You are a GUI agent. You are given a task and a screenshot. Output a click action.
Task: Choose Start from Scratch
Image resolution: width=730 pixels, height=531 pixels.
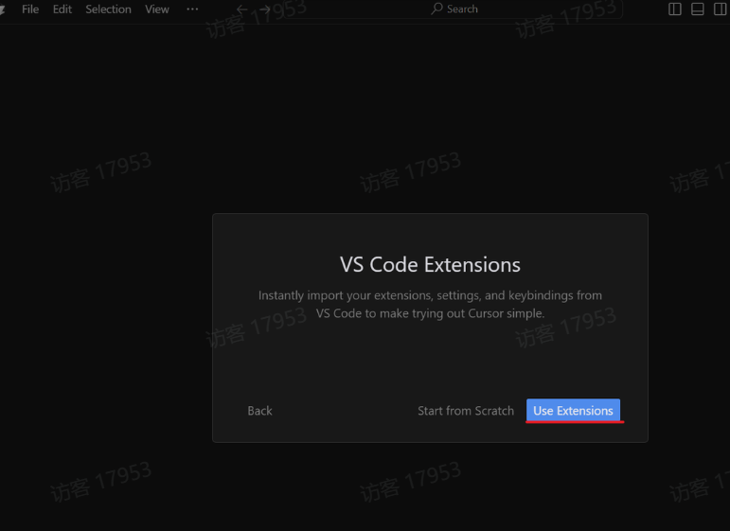tap(466, 411)
